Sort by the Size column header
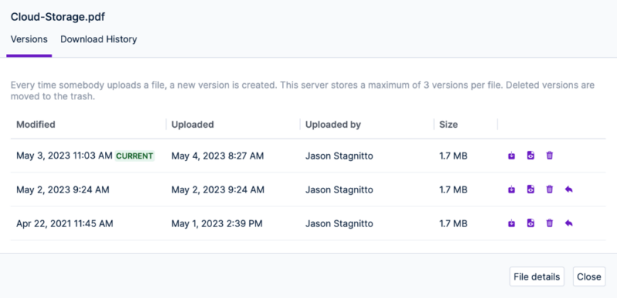 coord(449,125)
